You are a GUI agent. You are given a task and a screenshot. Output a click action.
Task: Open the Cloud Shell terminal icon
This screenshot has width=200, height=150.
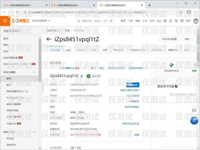[165, 21]
